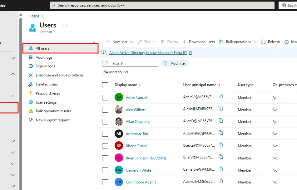Click Add filter
297x190 pixels.
click(175, 63)
